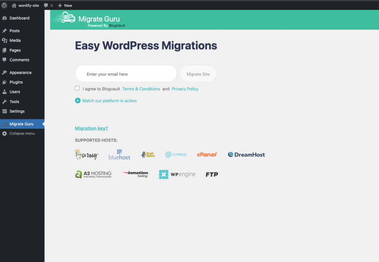Click the A2 Hosting logo
Image resolution: width=379 pixels, height=262 pixels.
coord(93,174)
